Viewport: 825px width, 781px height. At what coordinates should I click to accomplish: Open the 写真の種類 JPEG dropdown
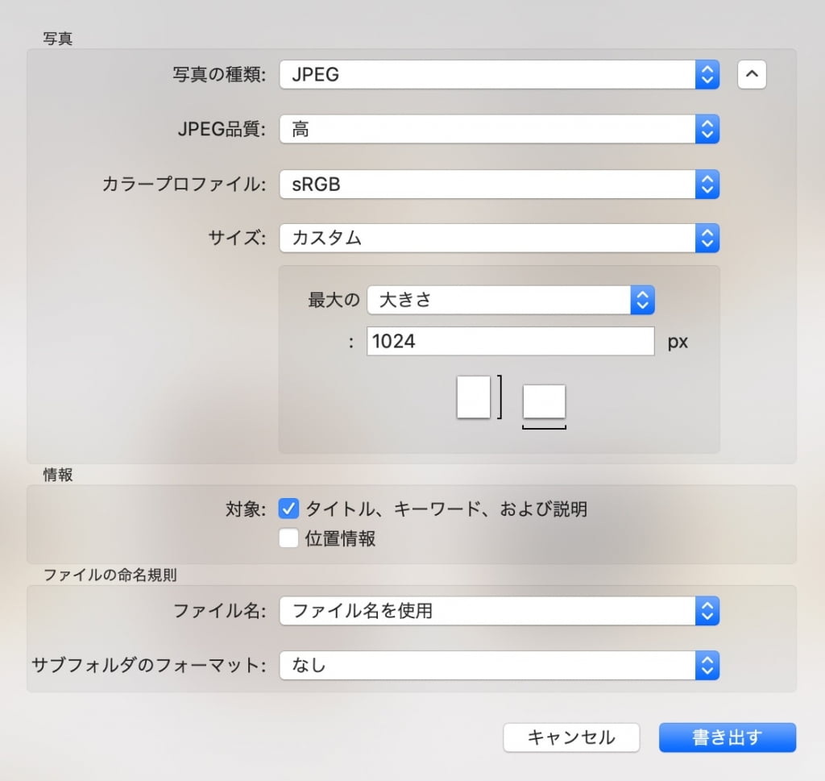500,74
